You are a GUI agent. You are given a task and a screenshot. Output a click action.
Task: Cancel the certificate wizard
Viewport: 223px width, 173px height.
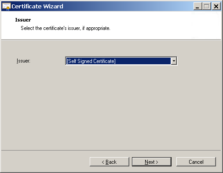point(196,162)
